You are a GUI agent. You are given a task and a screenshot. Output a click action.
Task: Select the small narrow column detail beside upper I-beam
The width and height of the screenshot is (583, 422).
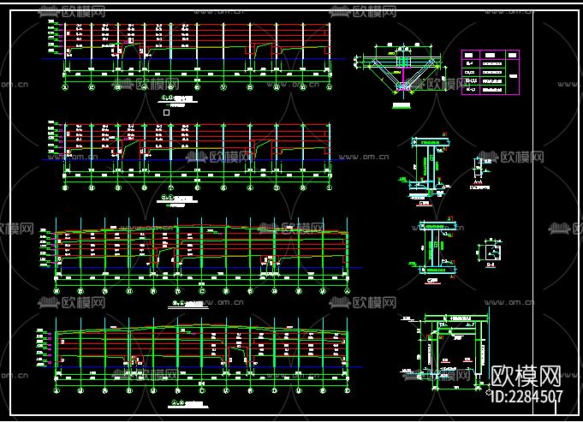[x=481, y=173]
